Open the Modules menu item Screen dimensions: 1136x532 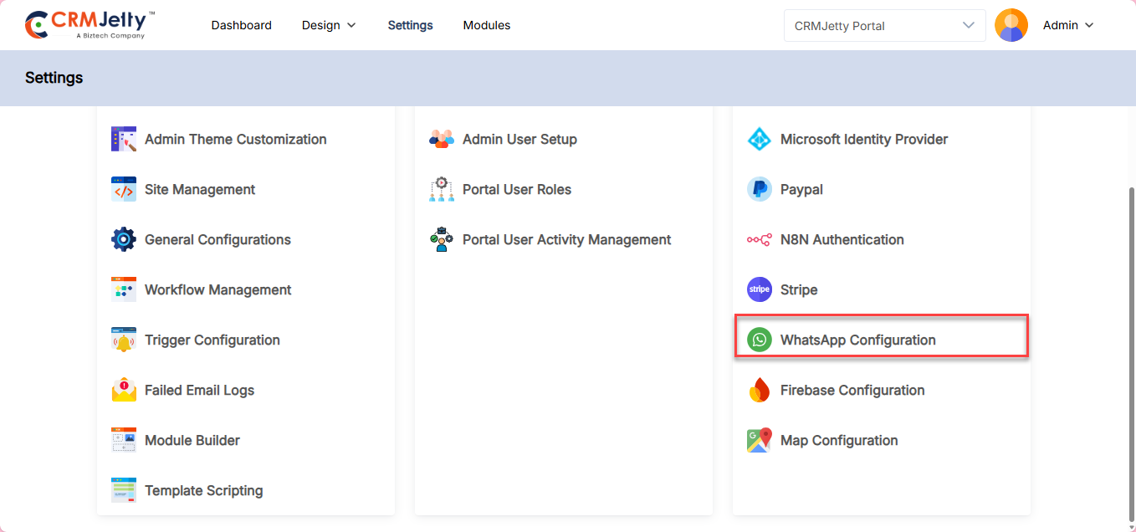tap(487, 26)
